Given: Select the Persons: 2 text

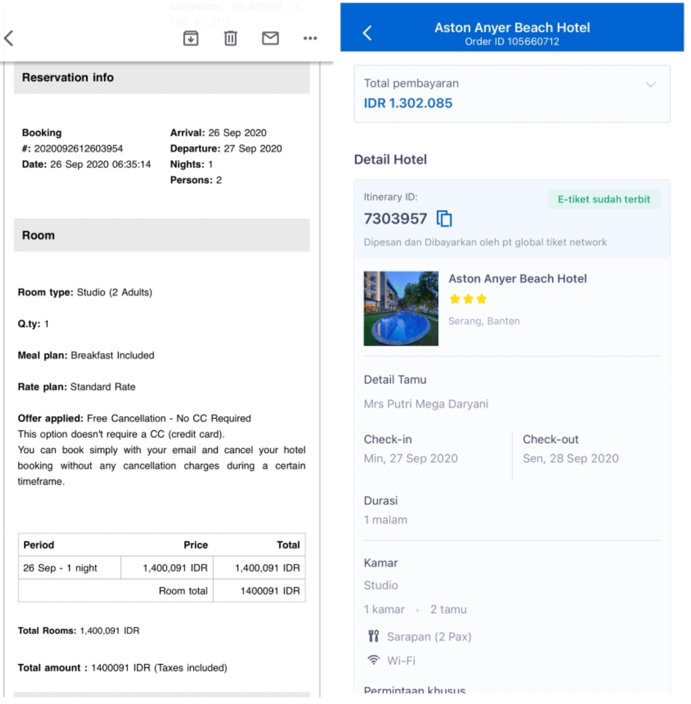Looking at the screenshot, I should (196, 180).
